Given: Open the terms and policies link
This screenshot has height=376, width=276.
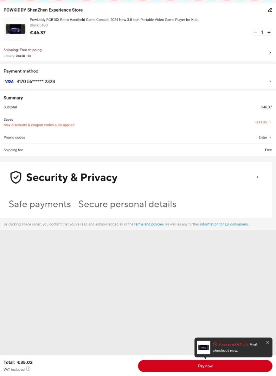Looking at the screenshot, I should click(149, 224).
